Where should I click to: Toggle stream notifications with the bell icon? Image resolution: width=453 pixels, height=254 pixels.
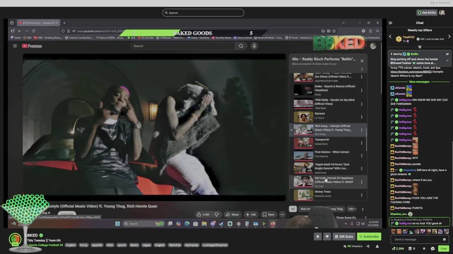coord(317,236)
